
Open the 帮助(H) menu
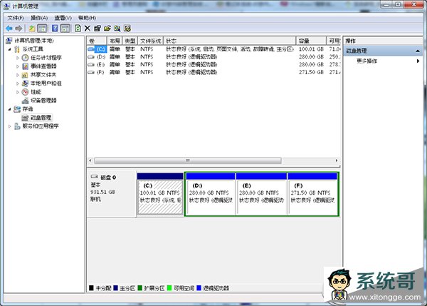coord(87,18)
